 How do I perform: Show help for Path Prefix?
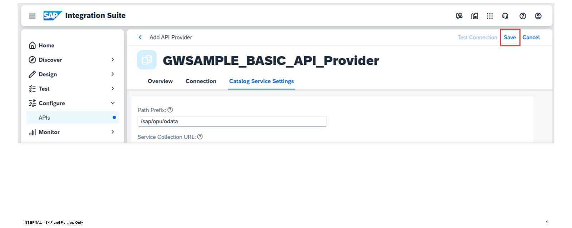tap(170, 110)
